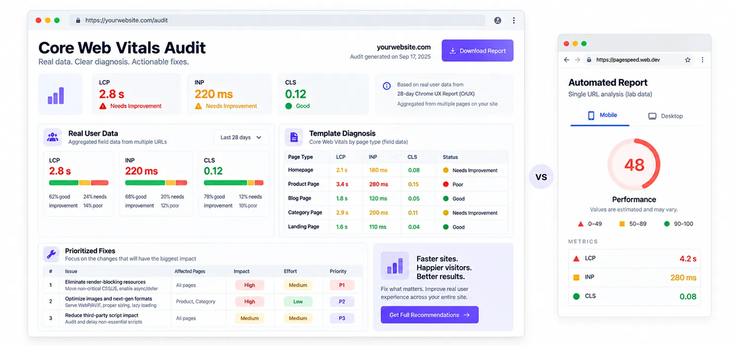This screenshot has height=346, width=736.
Task: Click the back arrow in pagespeed window
Action: coord(567,60)
